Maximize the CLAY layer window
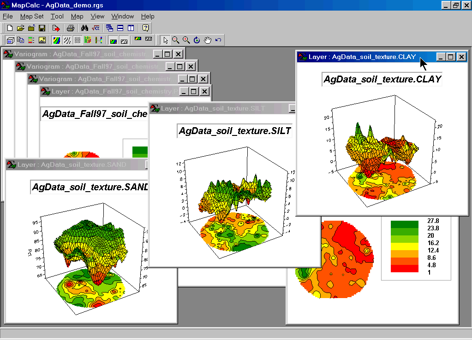Viewport: 472px width, 340px height. click(x=451, y=57)
